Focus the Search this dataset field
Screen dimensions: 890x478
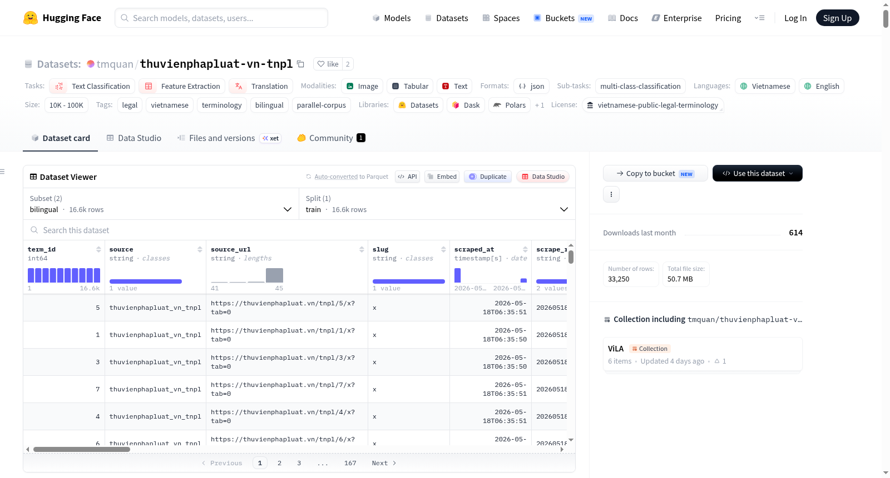click(299, 230)
